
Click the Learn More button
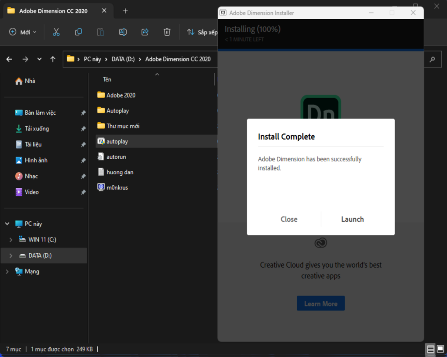pyautogui.click(x=321, y=303)
